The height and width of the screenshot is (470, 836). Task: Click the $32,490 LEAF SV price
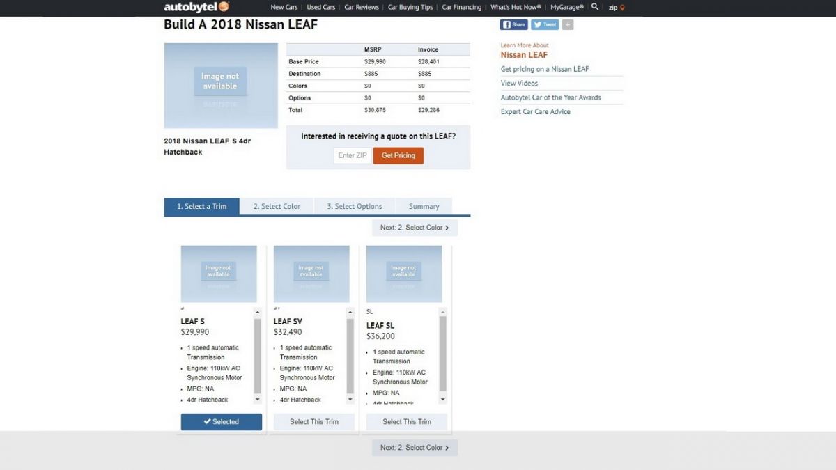(x=288, y=332)
